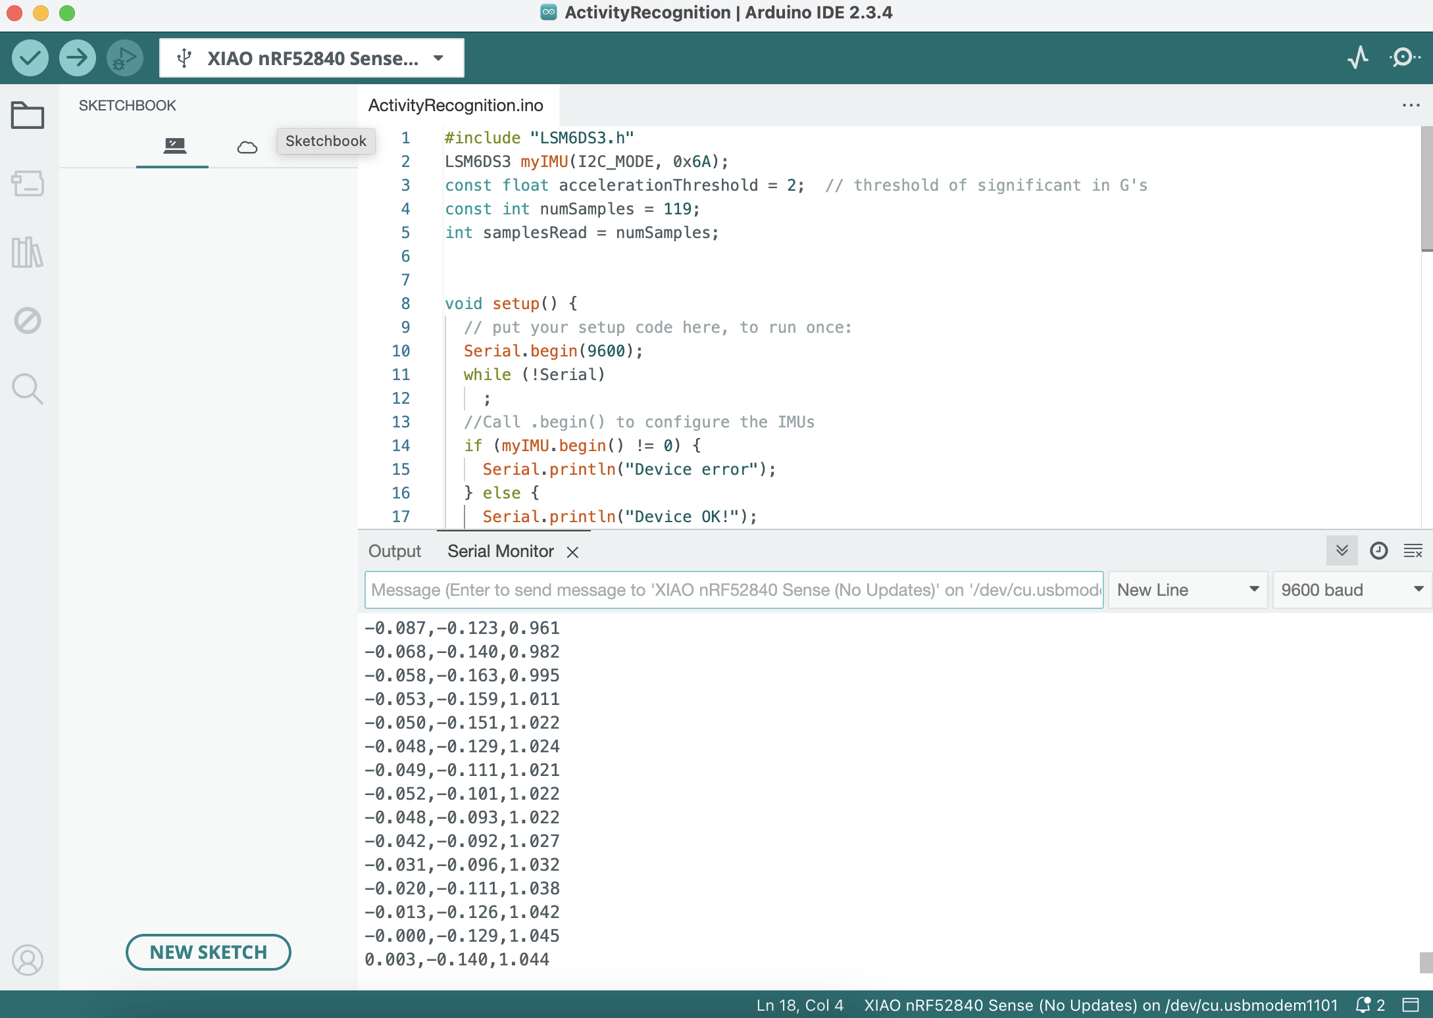This screenshot has width=1433, height=1018.
Task: Clear the Serial Monitor output
Action: coord(1413,550)
